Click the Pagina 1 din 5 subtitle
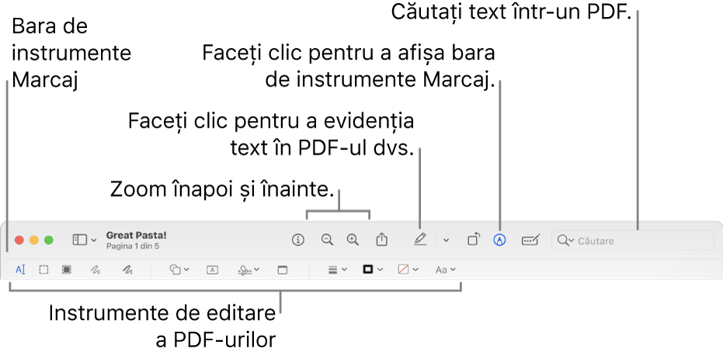This screenshot has width=723, height=355. 133,246
